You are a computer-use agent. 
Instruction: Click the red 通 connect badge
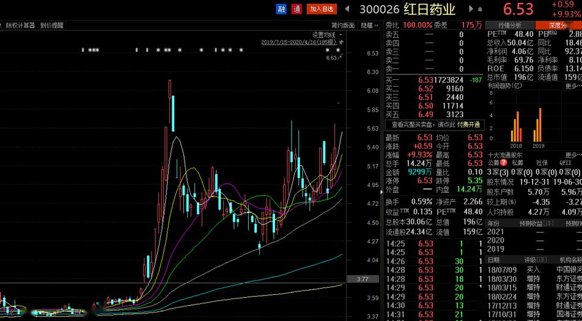(297, 9)
